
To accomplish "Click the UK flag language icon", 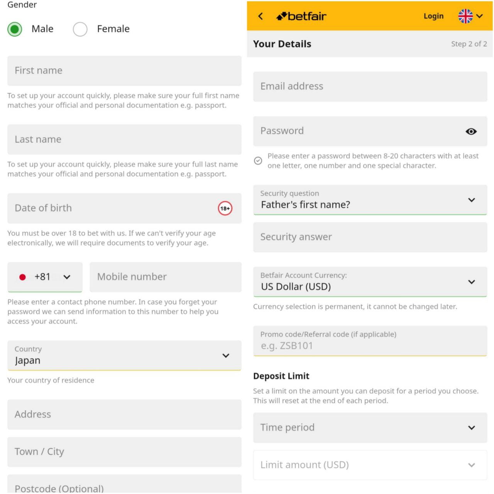I will click(465, 16).
